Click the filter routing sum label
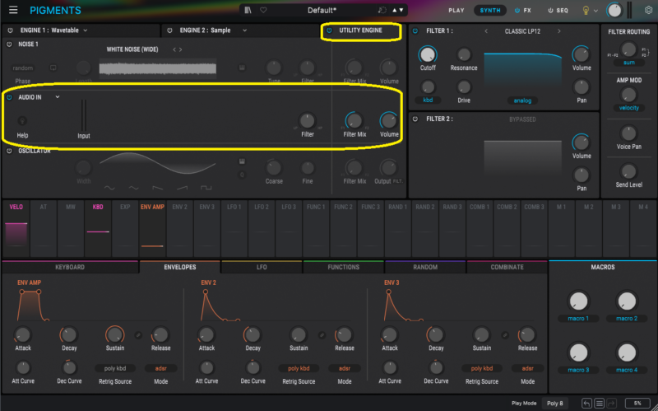The height and width of the screenshot is (411, 658). coord(628,63)
